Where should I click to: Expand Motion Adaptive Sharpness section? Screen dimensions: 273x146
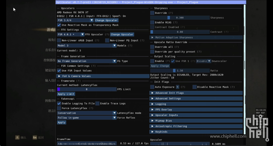tap(196, 38)
